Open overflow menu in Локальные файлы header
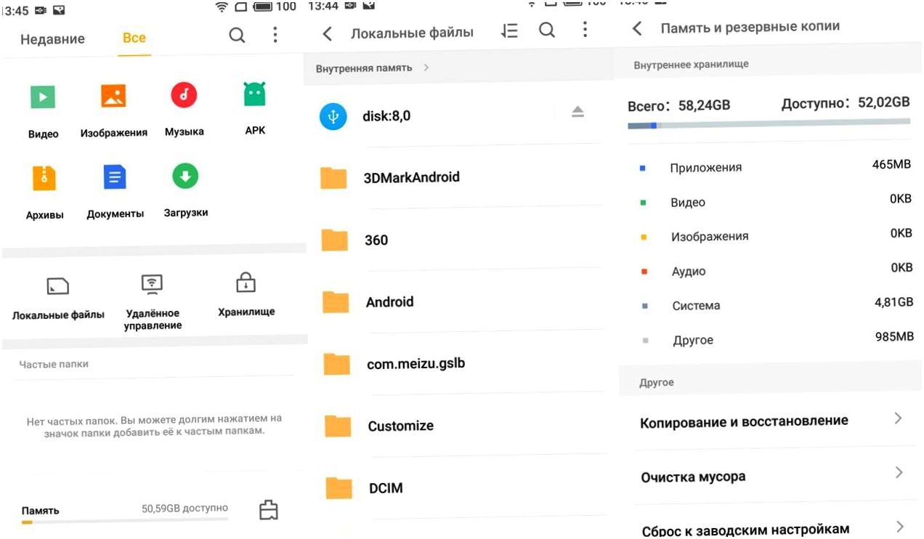924x539 pixels. (x=585, y=29)
